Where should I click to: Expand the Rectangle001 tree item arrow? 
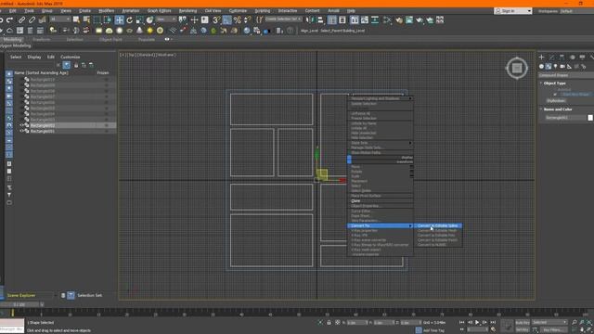21,131
